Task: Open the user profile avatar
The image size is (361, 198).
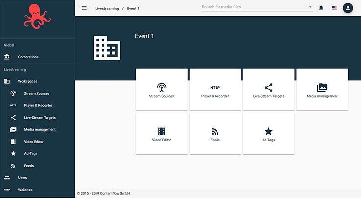Action: 348,8
